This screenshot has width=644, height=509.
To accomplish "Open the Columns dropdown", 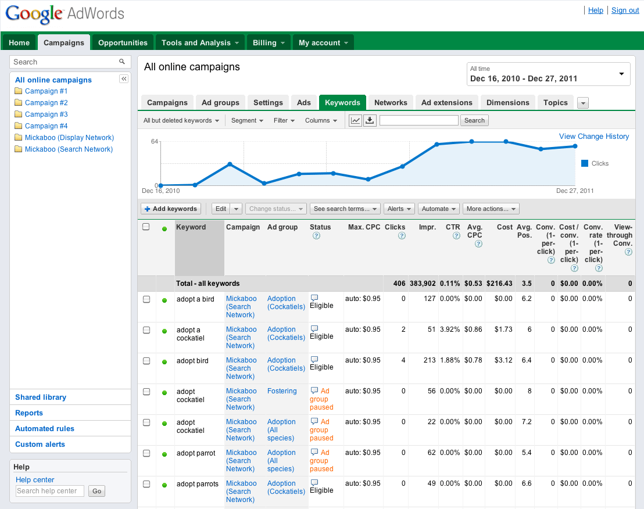I will point(321,120).
